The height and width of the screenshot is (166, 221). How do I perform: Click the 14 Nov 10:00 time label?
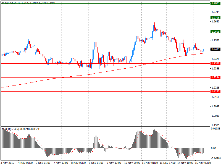click(185, 163)
